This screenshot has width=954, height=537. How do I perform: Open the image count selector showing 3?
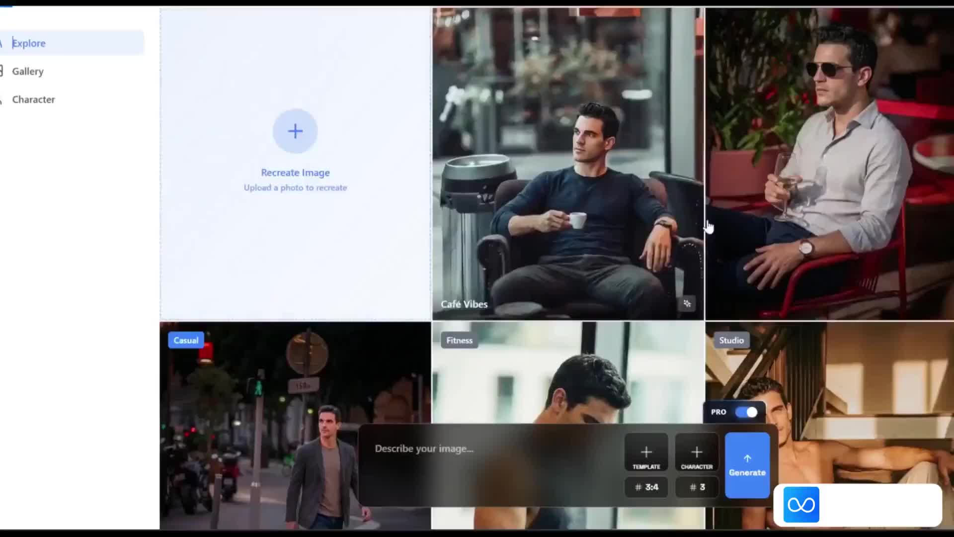click(697, 487)
